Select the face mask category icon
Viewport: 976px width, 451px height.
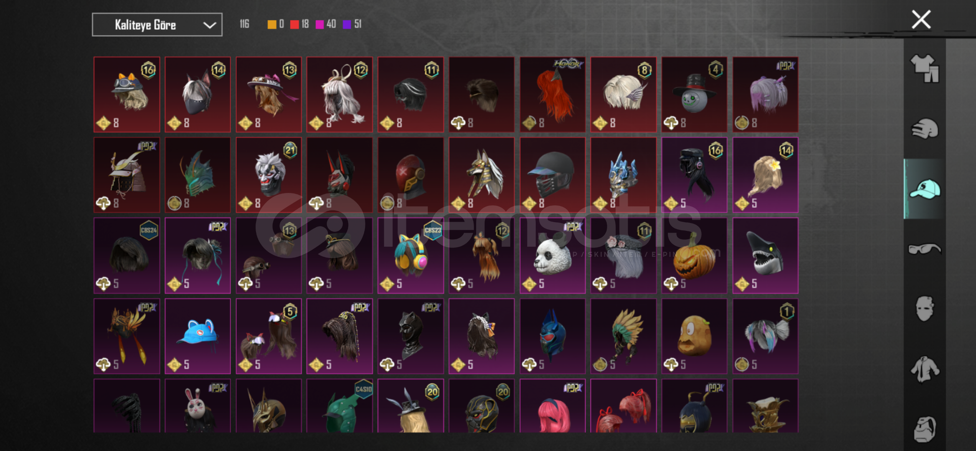tap(925, 309)
